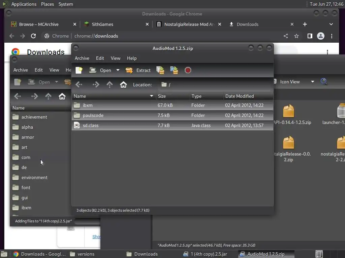Open View menu in the jar window behind

pyautogui.click(x=54, y=70)
